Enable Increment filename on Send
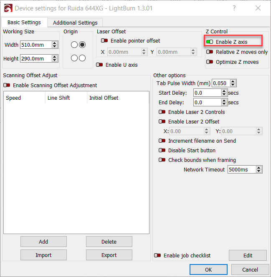This screenshot has width=271, height=277. [162, 141]
